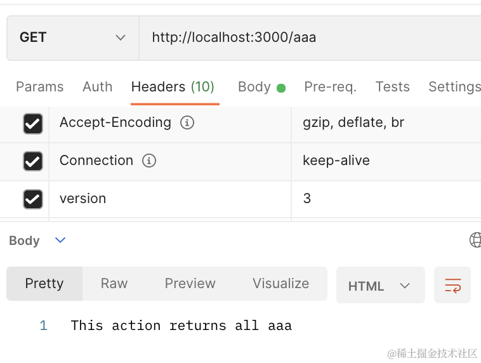Toggle word wrap icon in response

point(452,285)
